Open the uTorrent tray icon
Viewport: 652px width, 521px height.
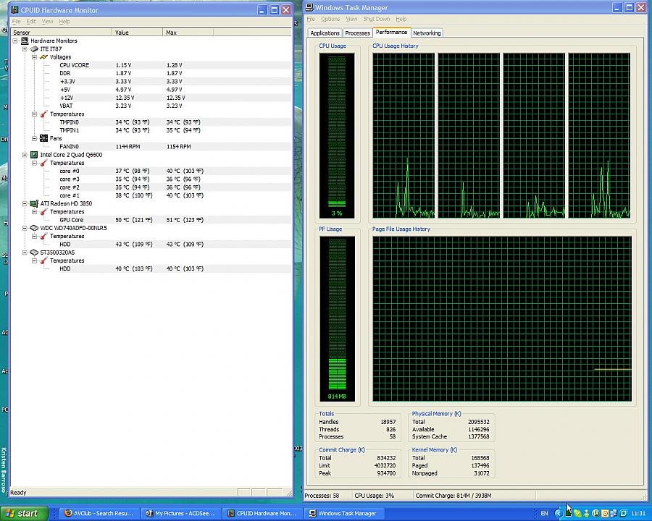point(596,513)
